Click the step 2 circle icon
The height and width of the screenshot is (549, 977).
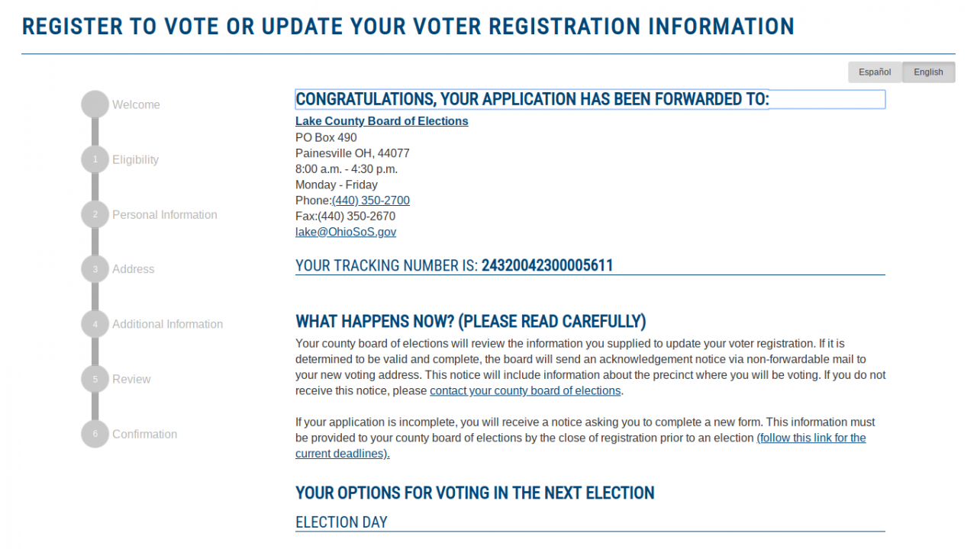click(x=95, y=214)
